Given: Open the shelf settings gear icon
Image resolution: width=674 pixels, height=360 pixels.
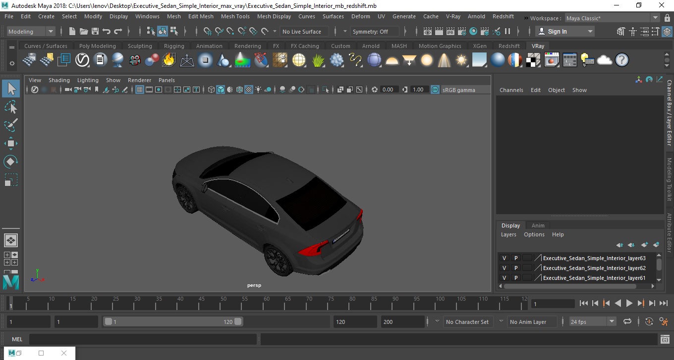Looking at the screenshot, I should click(x=12, y=63).
